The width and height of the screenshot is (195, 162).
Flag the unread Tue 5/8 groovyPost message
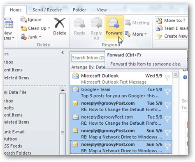pos(167,105)
